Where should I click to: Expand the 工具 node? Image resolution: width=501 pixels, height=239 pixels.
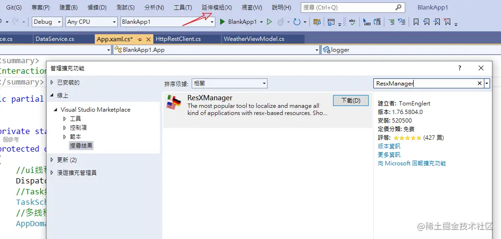(65, 119)
